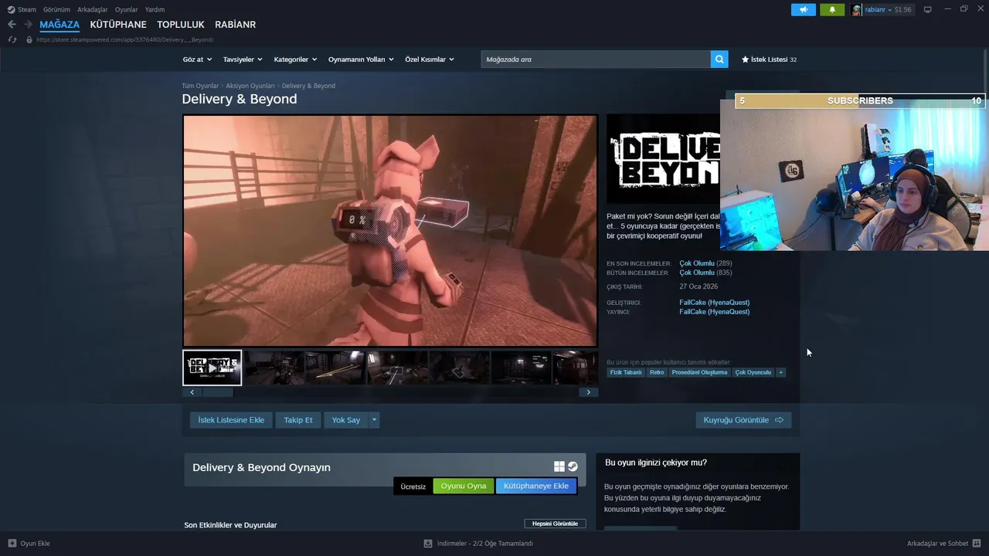Open the Çok Olumlu recent reviews link
The image size is (989, 556).
tap(697, 263)
